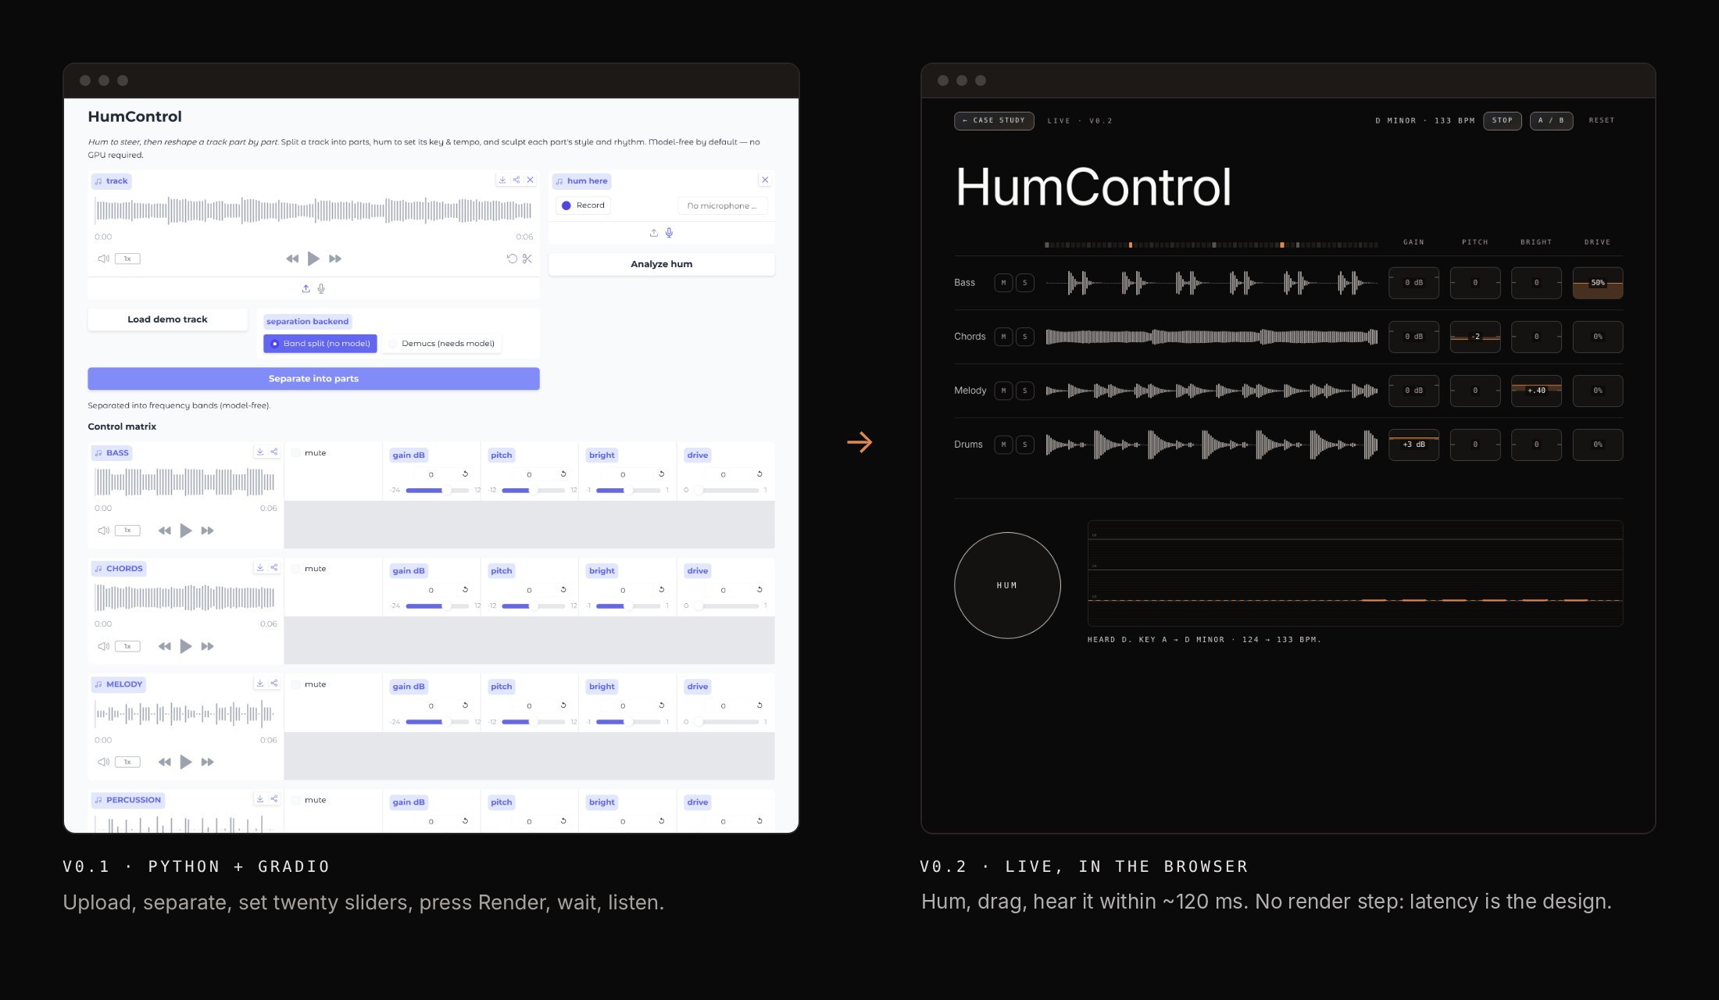Download the main track audio
The image size is (1719, 1000).
point(502,180)
